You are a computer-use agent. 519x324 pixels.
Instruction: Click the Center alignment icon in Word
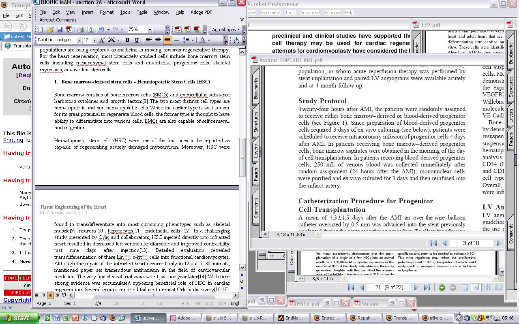[158, 40]
